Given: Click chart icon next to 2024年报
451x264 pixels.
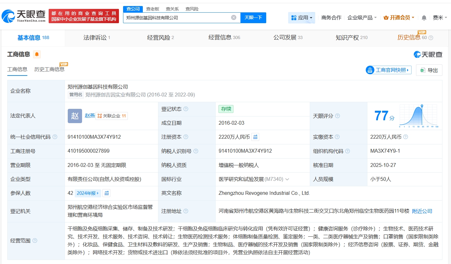Looking at the screenshot, I should pos(107,193).
